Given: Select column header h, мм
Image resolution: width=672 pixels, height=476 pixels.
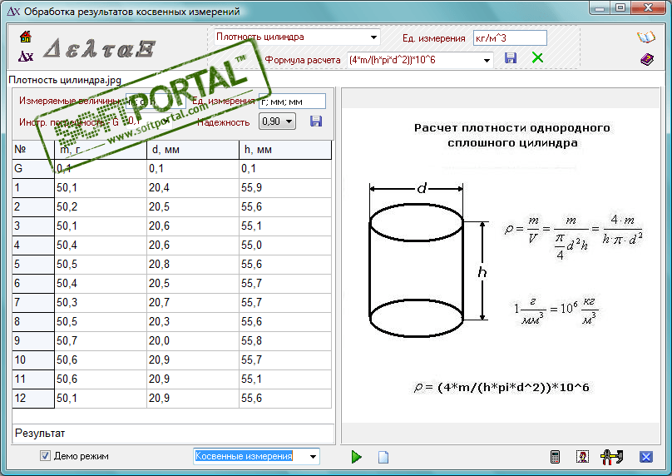Looking at the screenshot, I should (285, 150).
